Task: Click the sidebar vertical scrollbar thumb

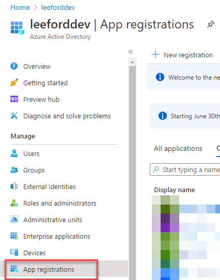Action: pos(132,173)
